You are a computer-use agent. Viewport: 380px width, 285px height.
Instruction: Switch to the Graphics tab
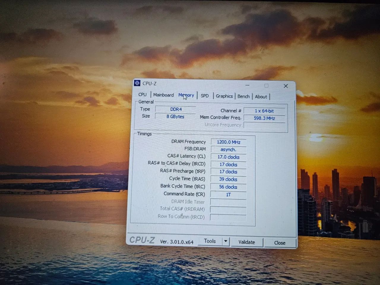[x=224, y=96]
